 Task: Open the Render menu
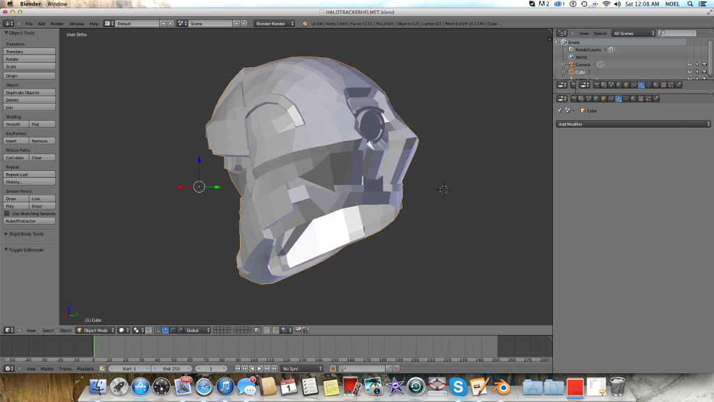[57, 24]
